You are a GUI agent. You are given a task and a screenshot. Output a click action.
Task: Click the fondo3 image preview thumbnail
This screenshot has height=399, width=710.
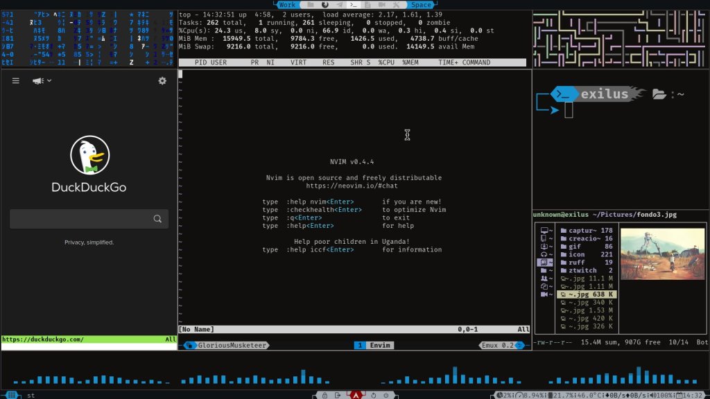tap(662, 254)
